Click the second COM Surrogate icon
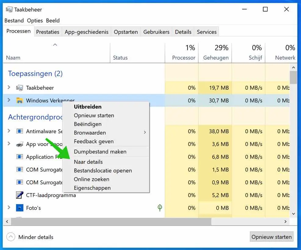Image resolution: width=301 pixels, height=250 pixels. click(20, 182)
